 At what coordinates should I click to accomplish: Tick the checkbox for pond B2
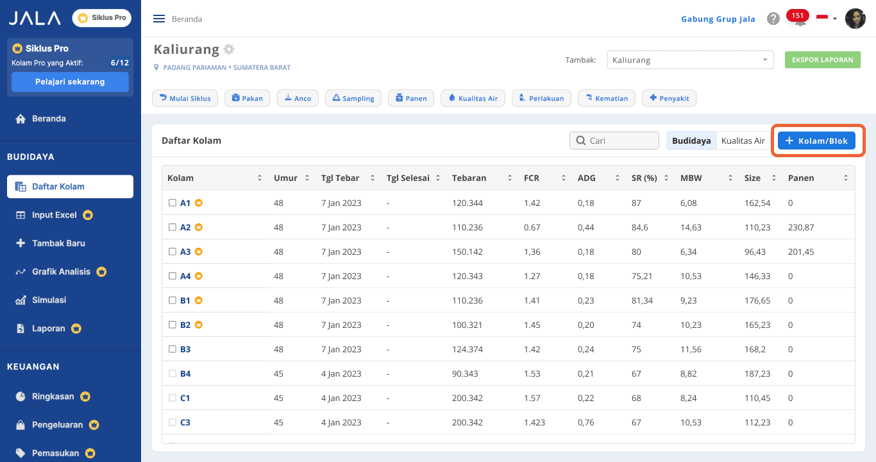point(172,325)
